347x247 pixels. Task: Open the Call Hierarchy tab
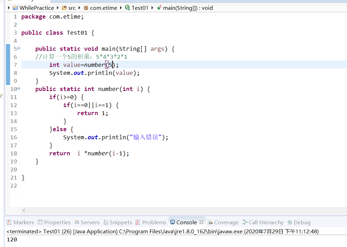click(x=263, y=222)
